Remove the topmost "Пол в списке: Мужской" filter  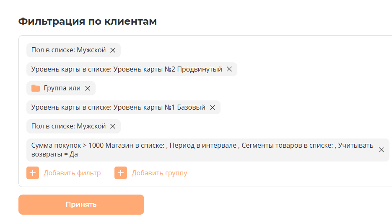click(112, 50)
